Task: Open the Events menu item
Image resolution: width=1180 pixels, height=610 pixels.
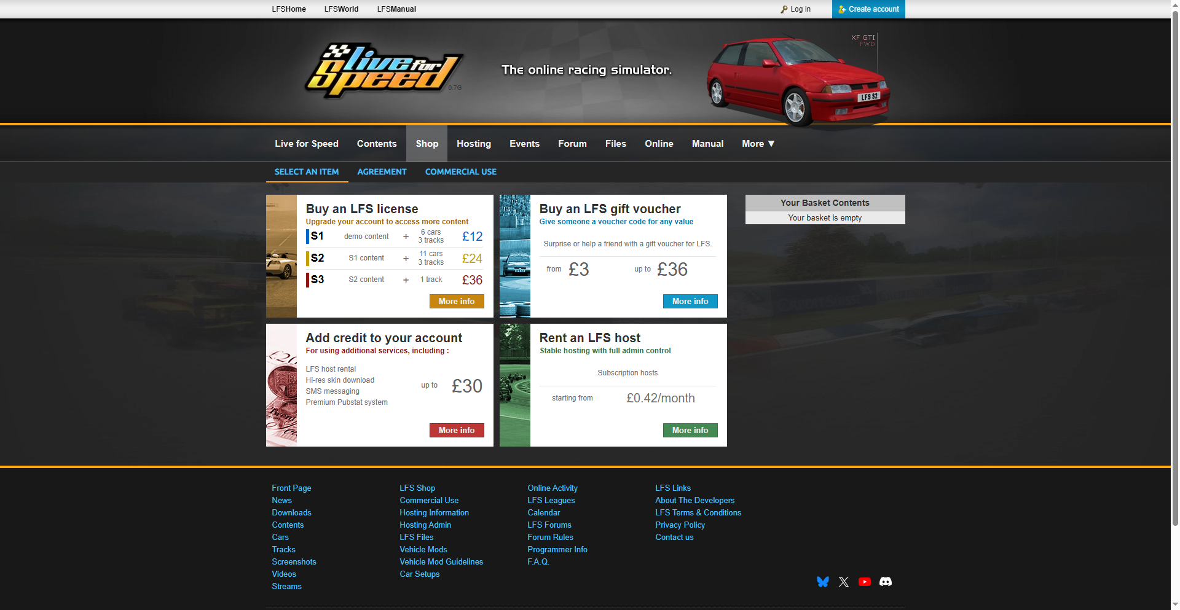Action: click(524, 144)
